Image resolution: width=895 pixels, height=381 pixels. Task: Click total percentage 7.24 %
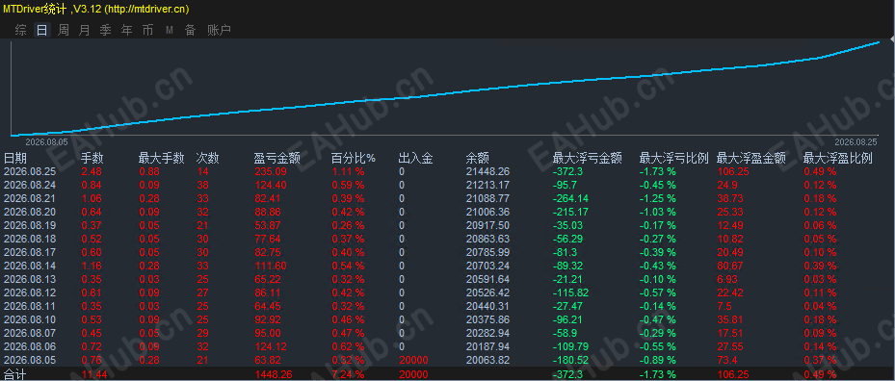pos(348,374)
